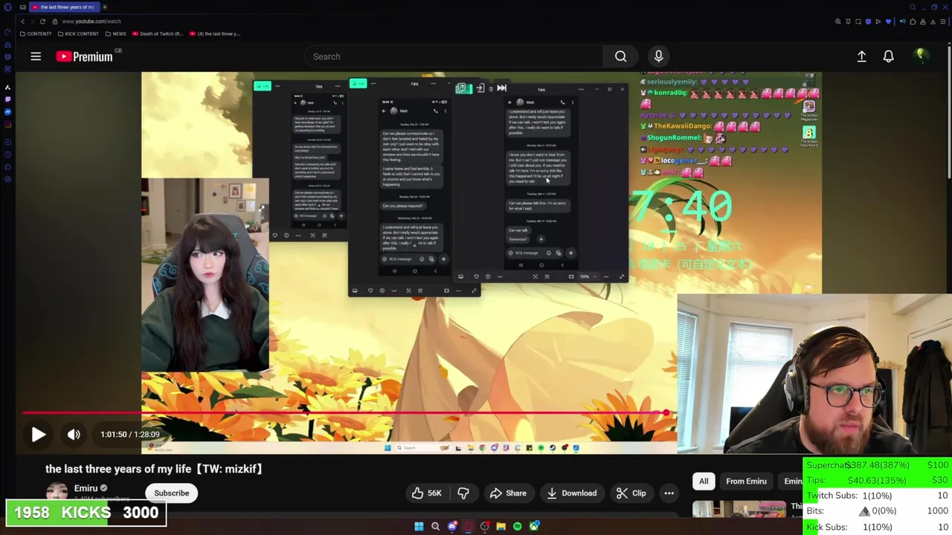
Task: Open the Windows taskbar search
Action: pyautogui.click(x=435, y=527)
